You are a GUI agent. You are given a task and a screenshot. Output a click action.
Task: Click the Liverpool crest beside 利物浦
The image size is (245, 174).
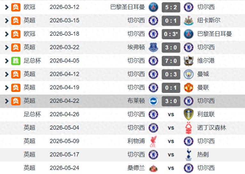[x=153, y=141]
